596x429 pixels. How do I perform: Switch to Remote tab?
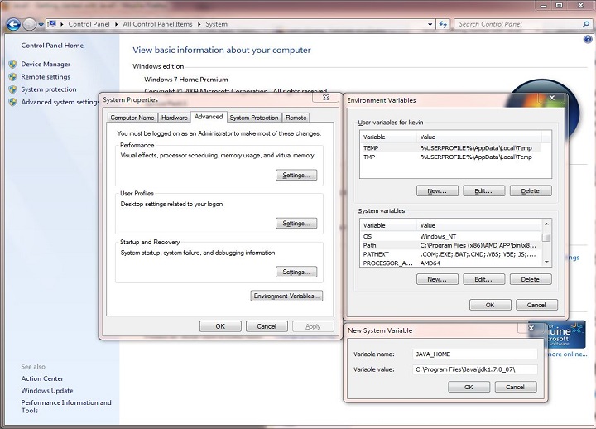click(x=296, y=118)
